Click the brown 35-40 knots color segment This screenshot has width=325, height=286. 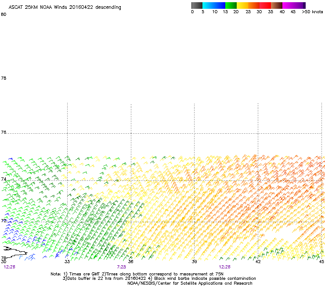[x=277, y=5]
